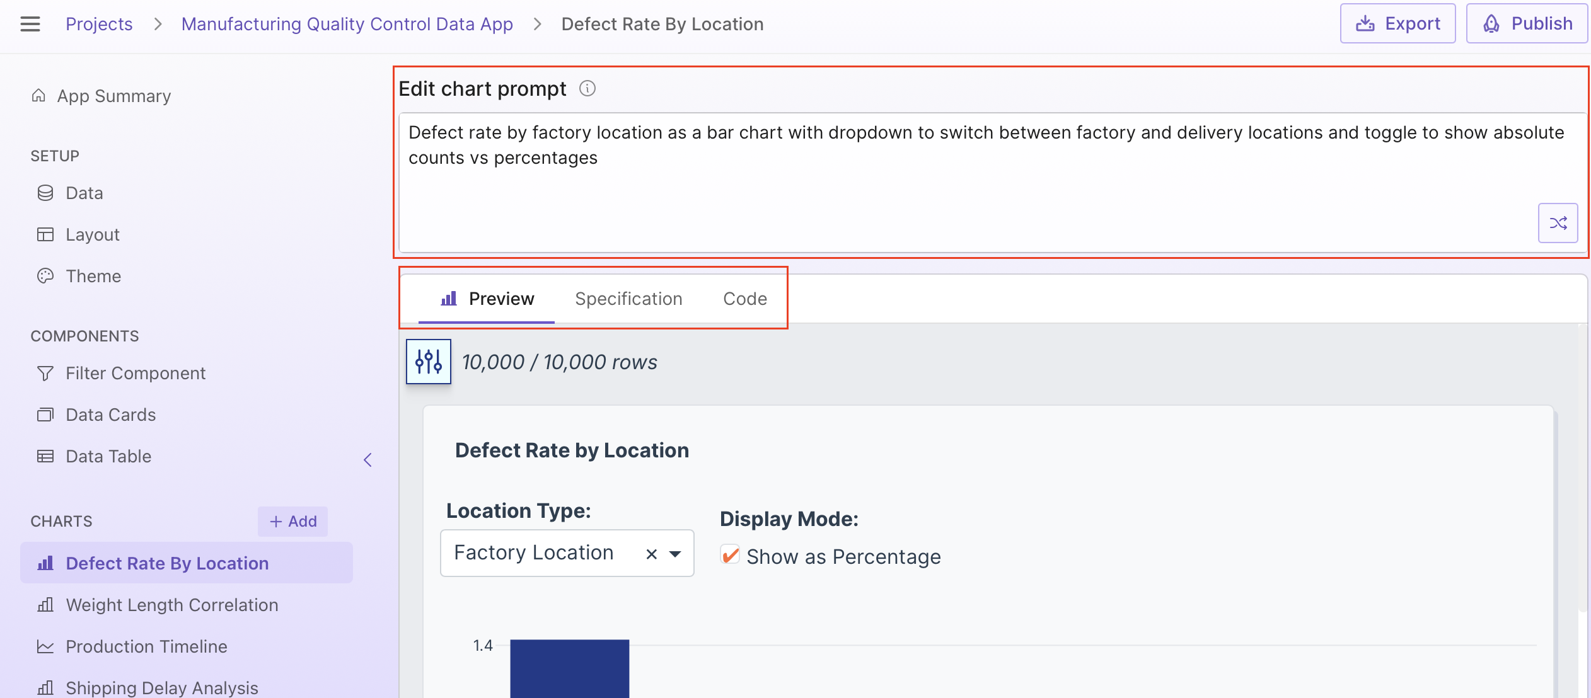This screenshot has height=698, width=1591.
Task: Click the filter sliders icon
Action: pos(429,362)
